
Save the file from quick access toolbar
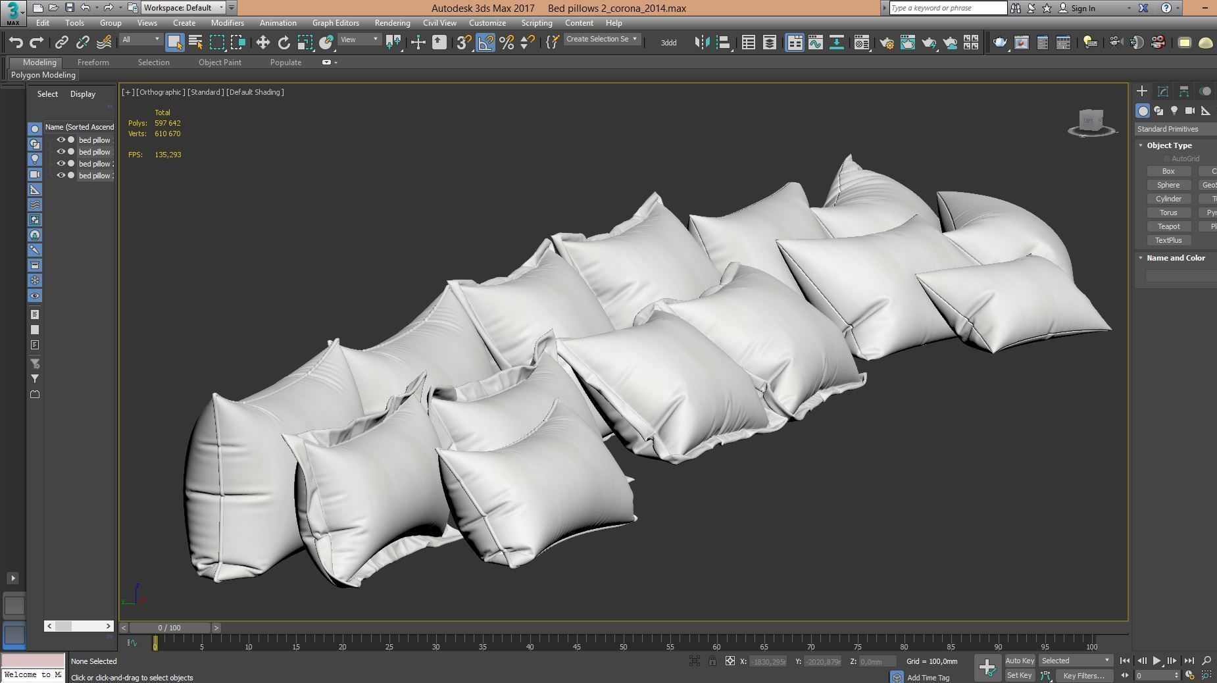(69, 8)
